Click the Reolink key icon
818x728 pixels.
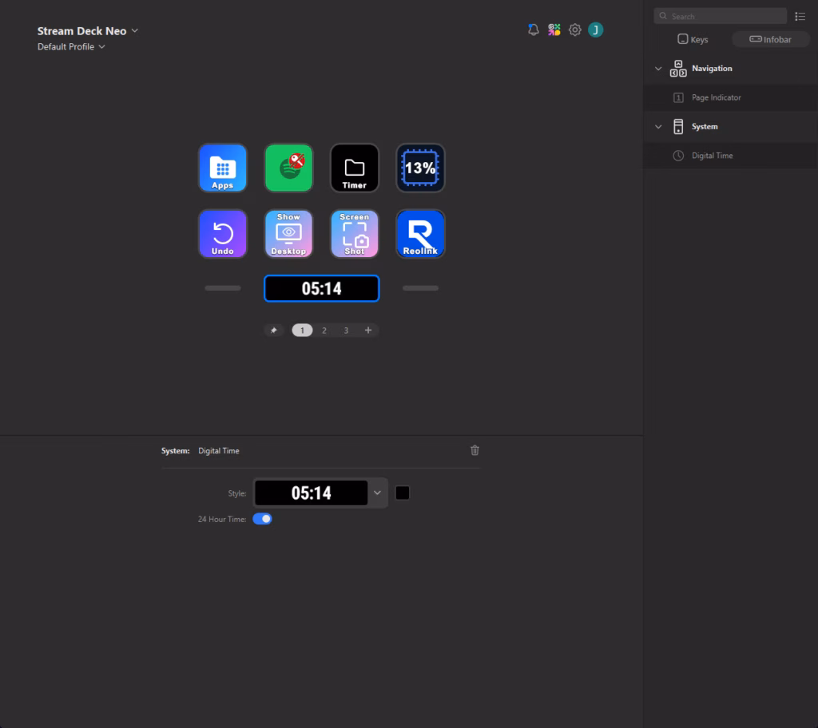(x=420, y=234)
